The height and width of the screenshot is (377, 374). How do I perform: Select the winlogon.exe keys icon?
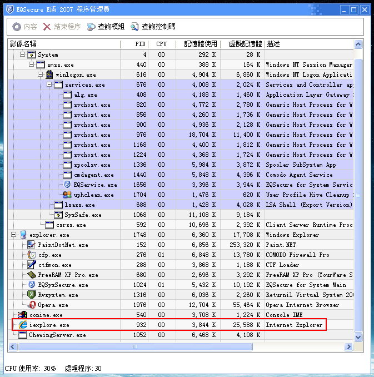pos(49,75)
